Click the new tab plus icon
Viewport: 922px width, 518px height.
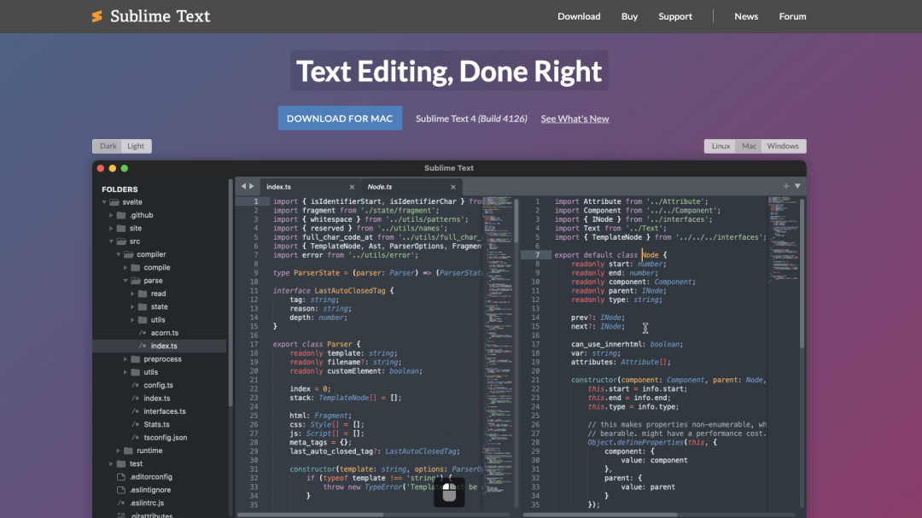pos(786,186)
